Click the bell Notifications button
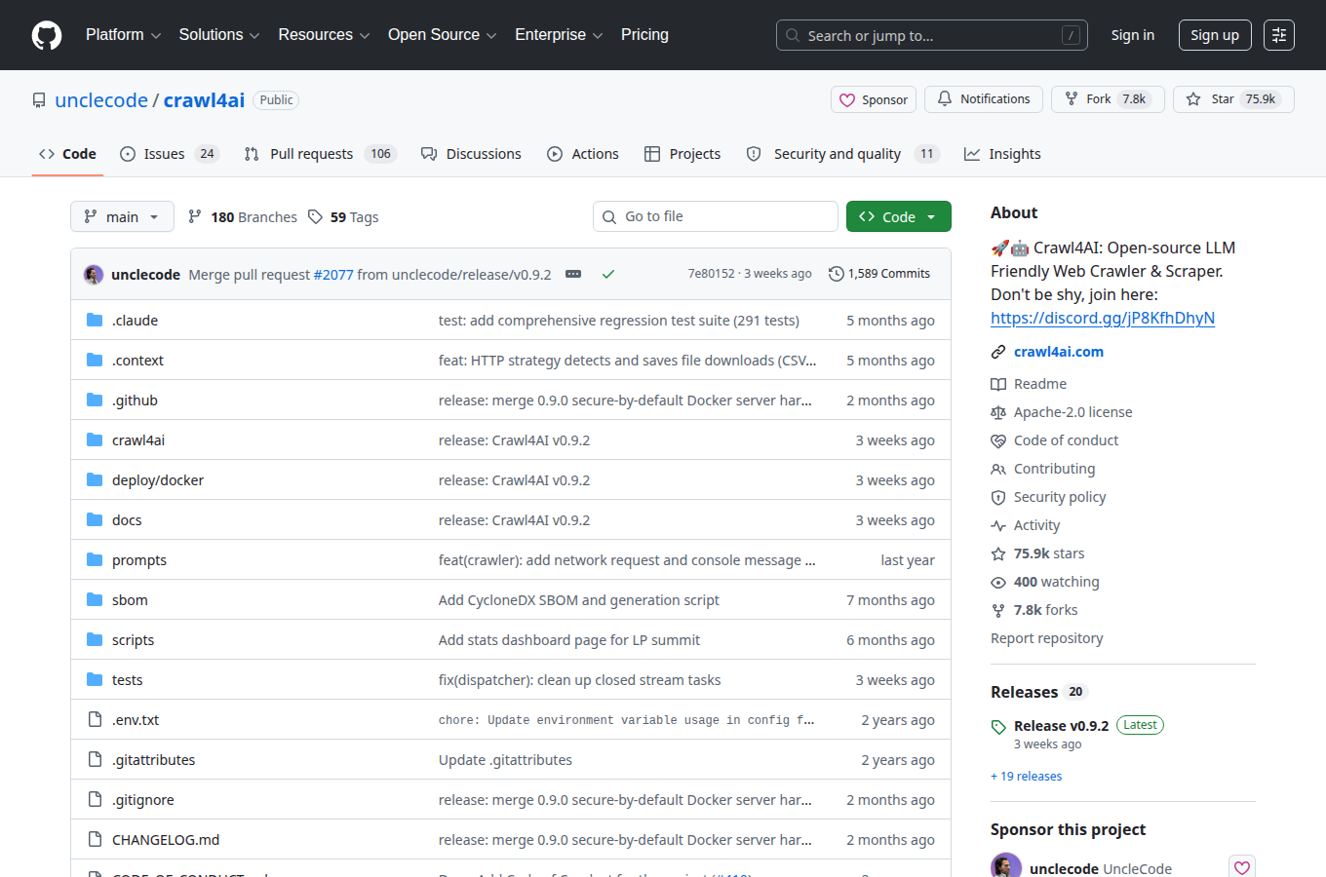This screenshot has height=877, width=1326. 984,99
